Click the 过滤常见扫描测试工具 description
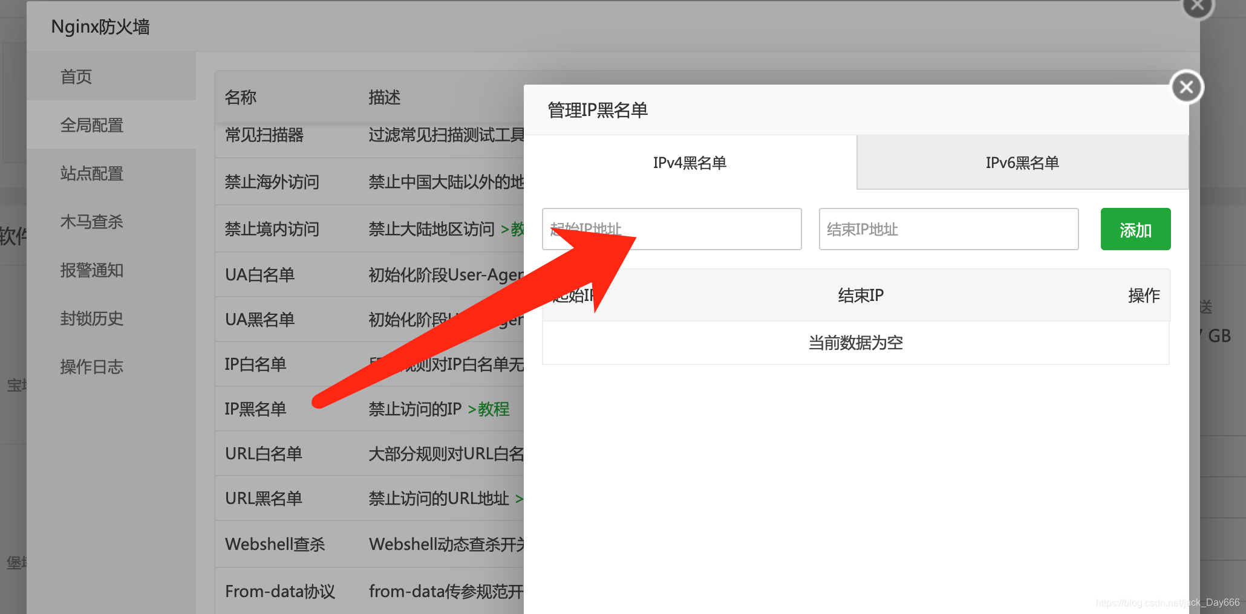 (x=446, y=135)
